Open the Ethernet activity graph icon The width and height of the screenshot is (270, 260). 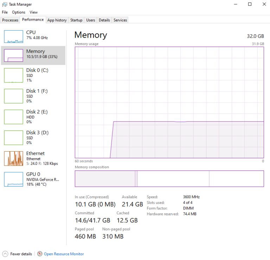(x=13, y=158)
